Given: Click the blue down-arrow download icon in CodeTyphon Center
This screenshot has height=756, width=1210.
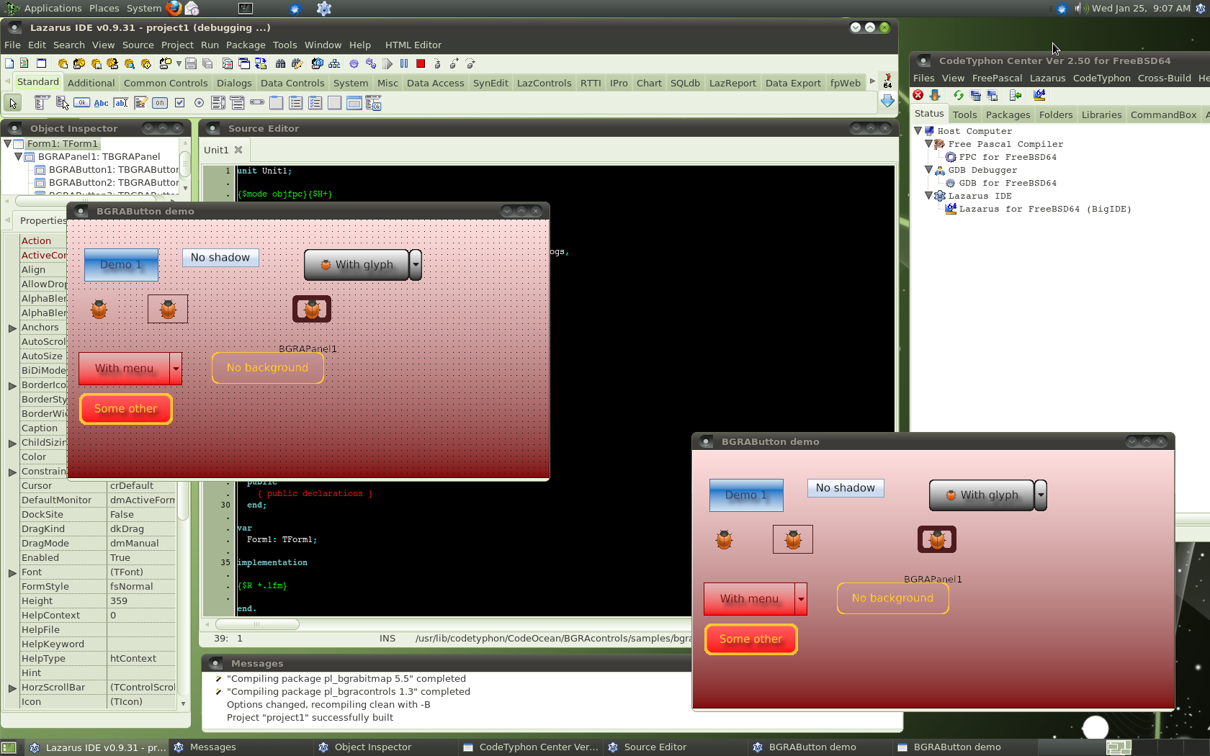Looking at the screenshot, I should (935, 95).
